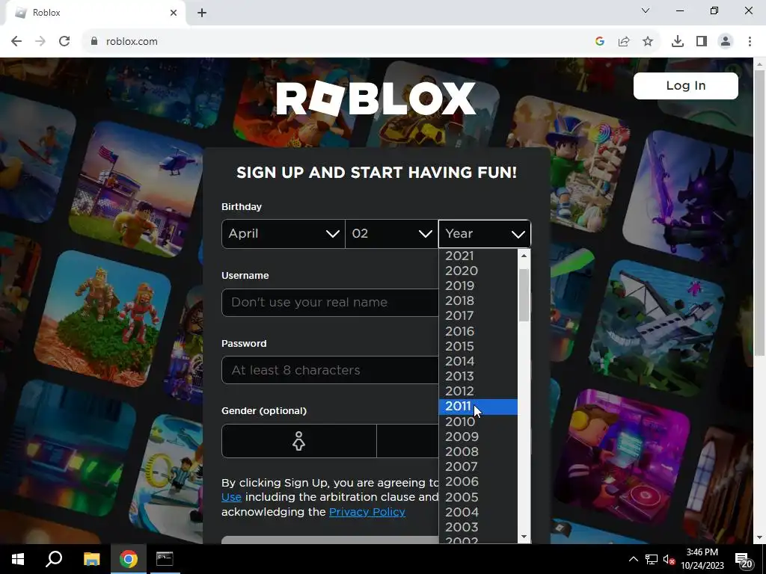Choose 2013 in year list
This screenshot has height=574, width=766.
click(x=478, y=377)
